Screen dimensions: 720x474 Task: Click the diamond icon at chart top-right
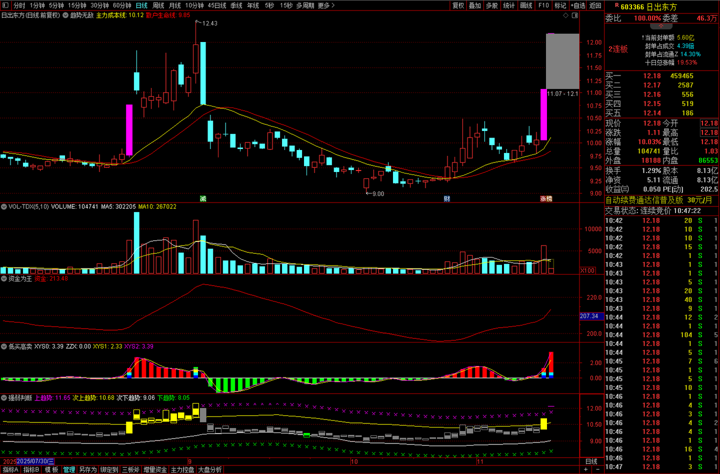566,15
